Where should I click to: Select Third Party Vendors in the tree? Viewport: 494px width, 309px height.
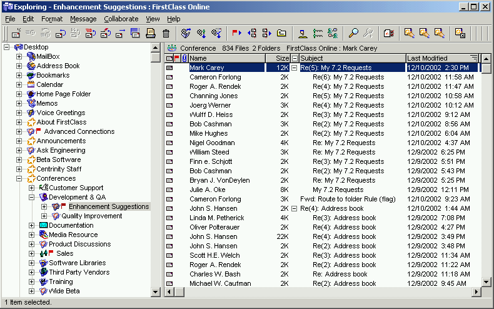pyautogui.click(x=79, y=272)
